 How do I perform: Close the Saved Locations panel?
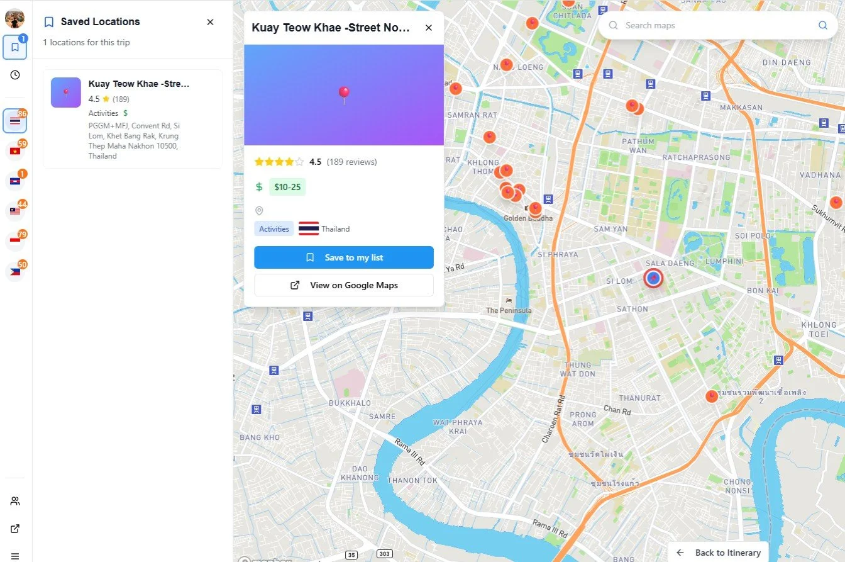(x=210, y=22)
